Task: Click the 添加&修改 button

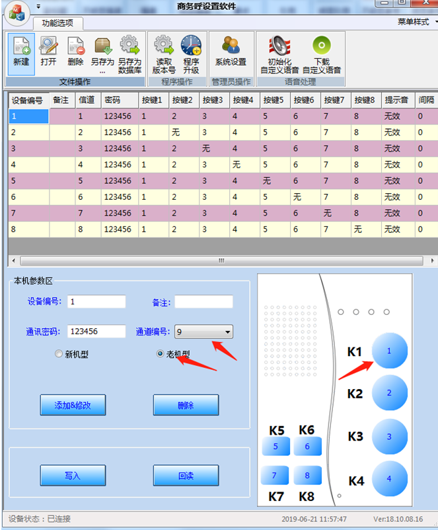Action: pyautogui.click(x=73, y=405)
